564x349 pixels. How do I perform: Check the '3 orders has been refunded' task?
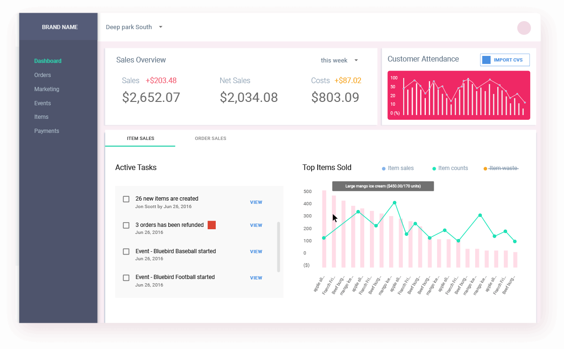coord(126,225)
